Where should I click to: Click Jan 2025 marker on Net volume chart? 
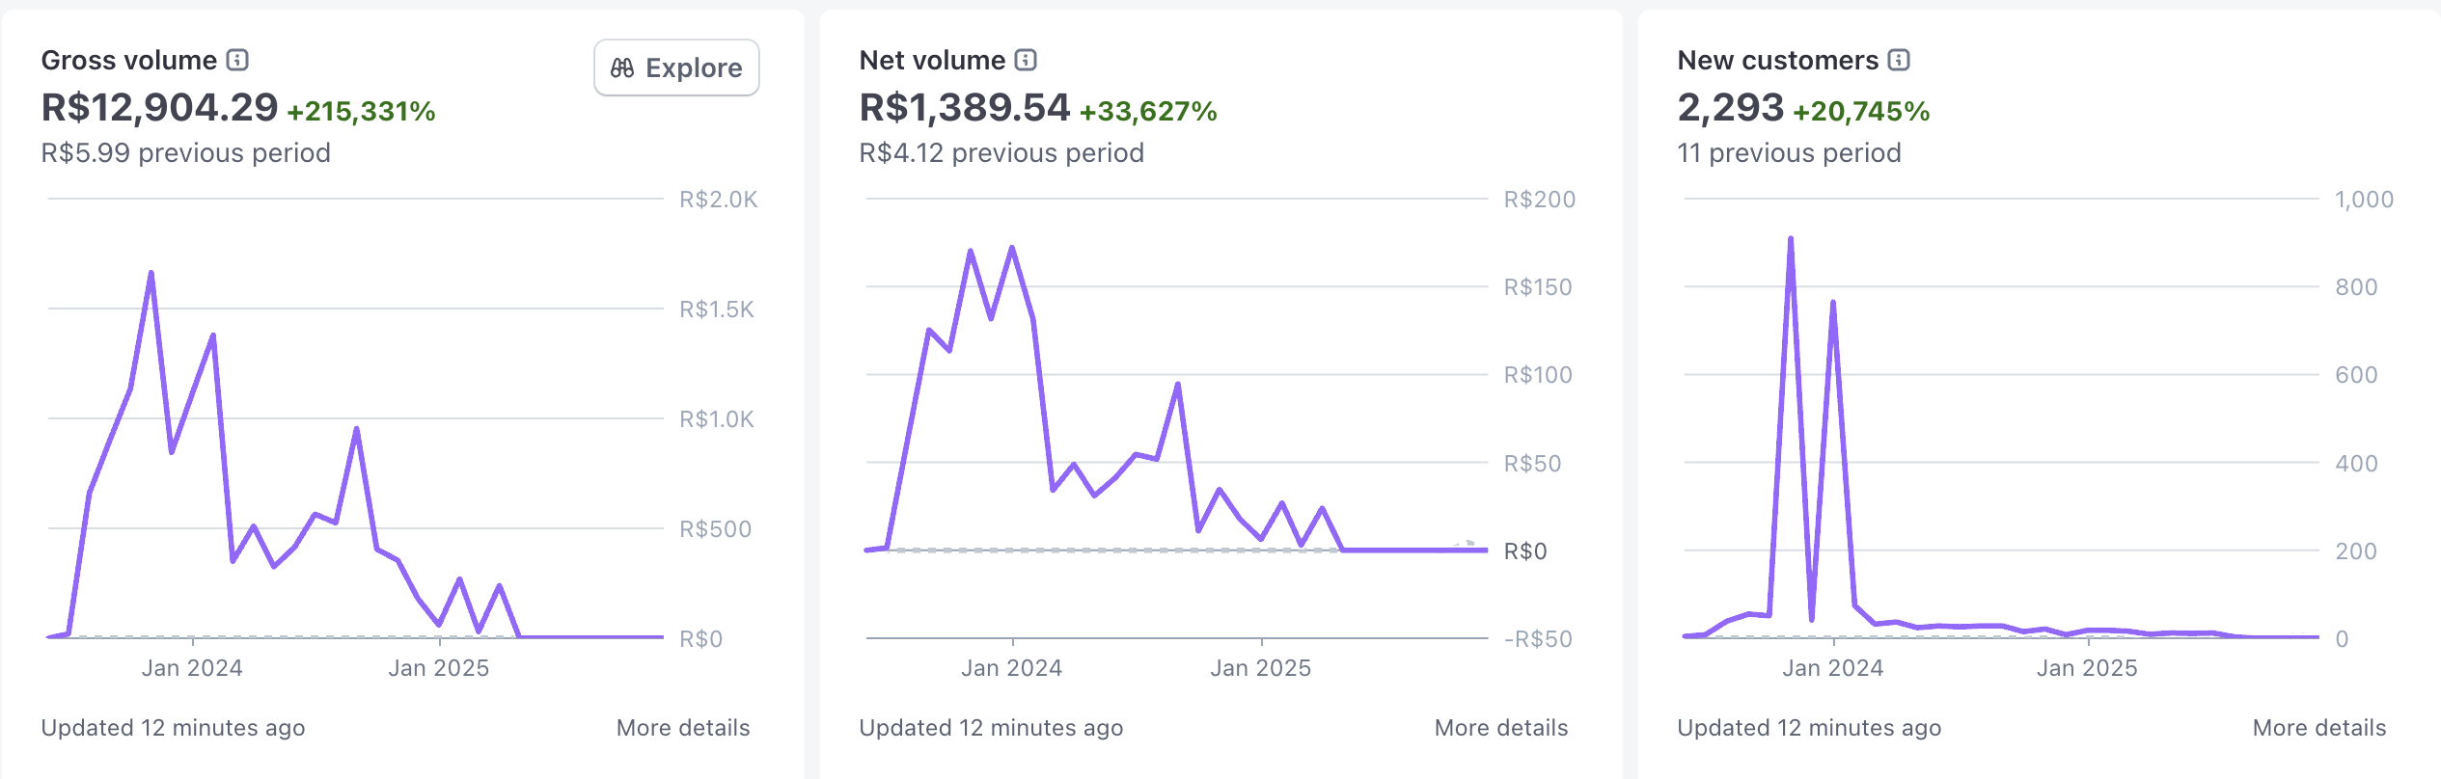[x=1261, y=667]
